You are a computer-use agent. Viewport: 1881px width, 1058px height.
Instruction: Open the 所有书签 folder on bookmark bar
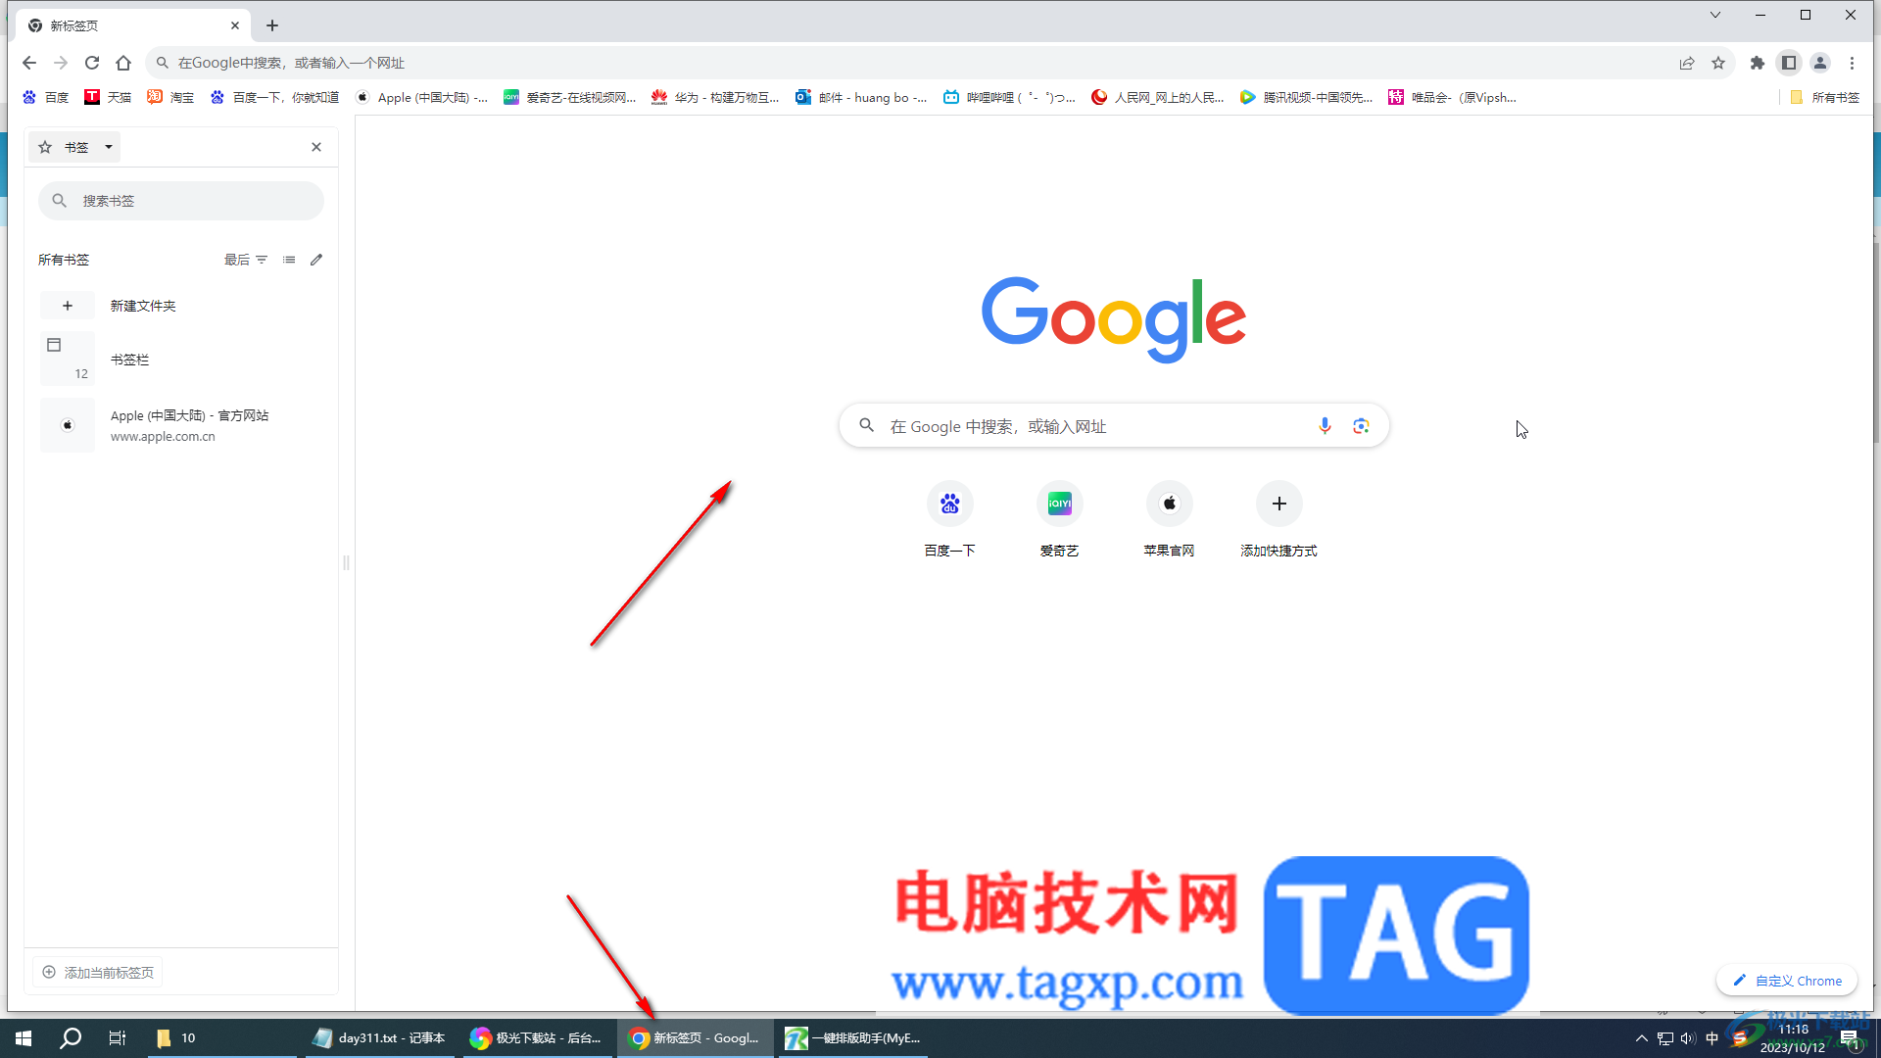click(1824, 97)
